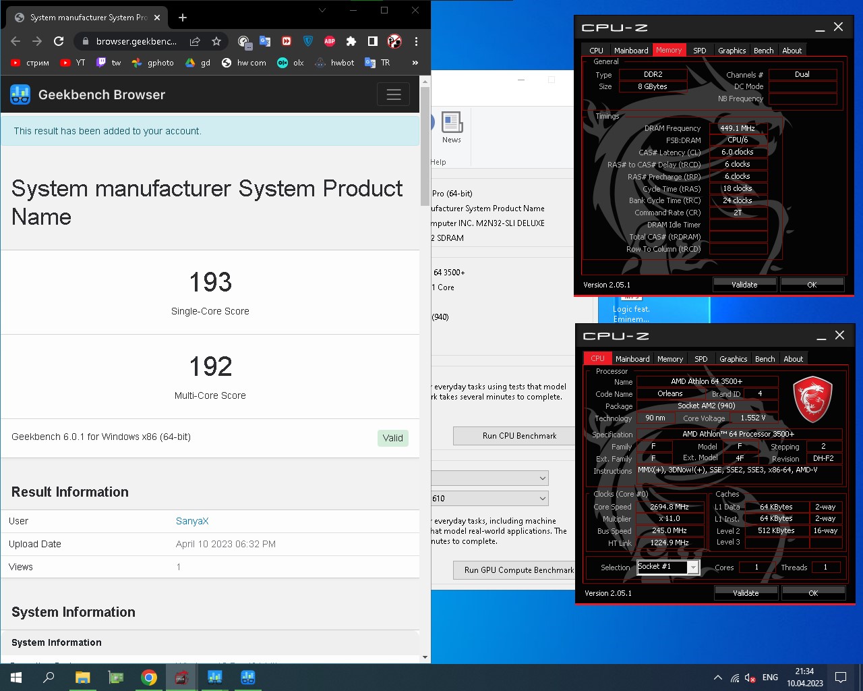Screen dimensions: 863x691
Task: Open the dropdown above the 610 field
Action: (x=490, y=478)
